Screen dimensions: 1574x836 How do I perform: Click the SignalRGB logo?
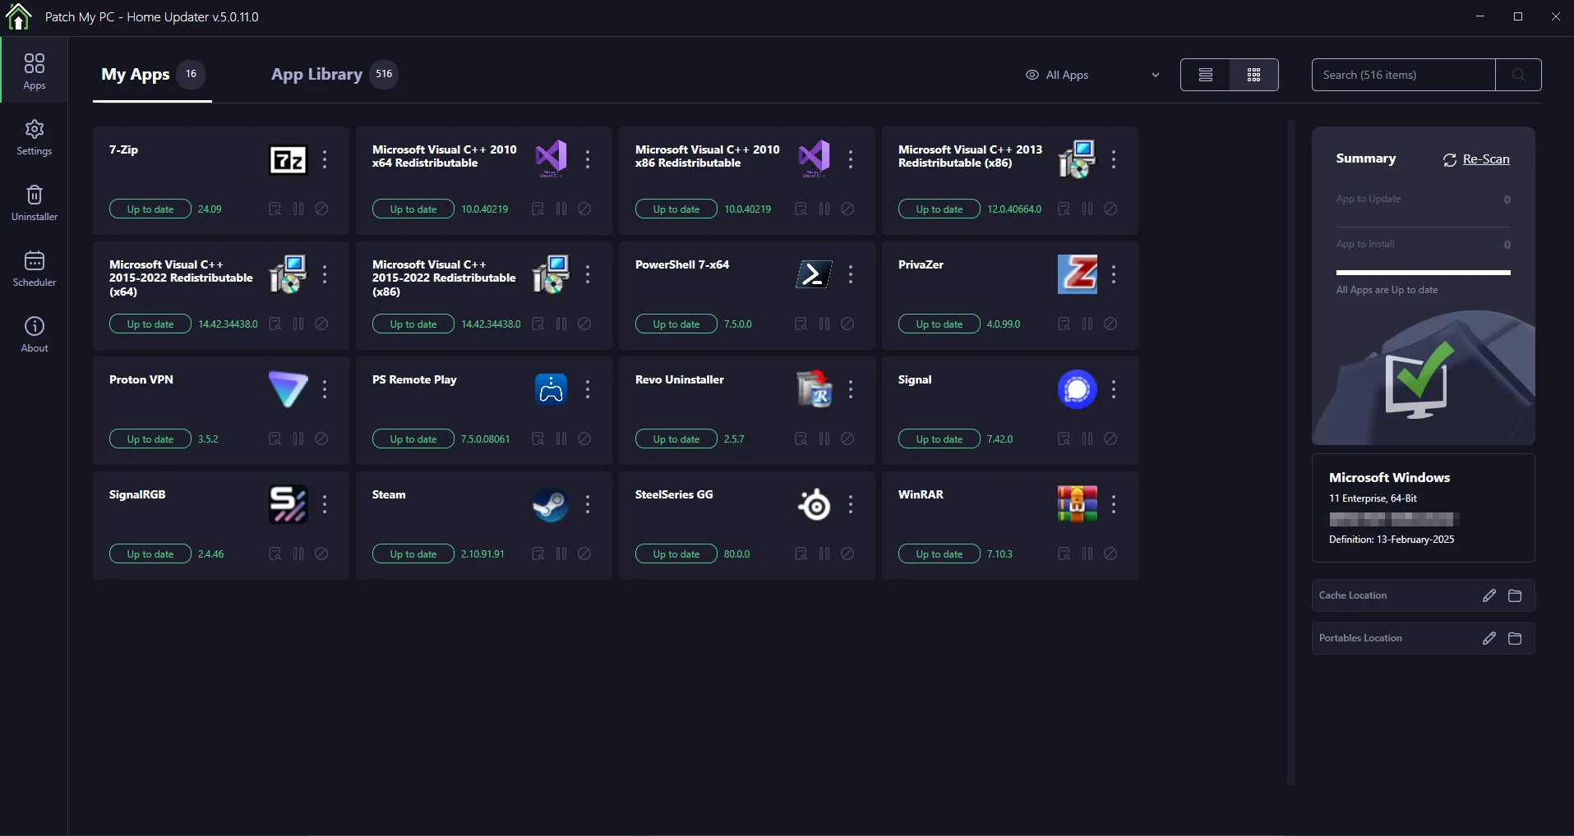pyautogui.click(x=288, y=504)
